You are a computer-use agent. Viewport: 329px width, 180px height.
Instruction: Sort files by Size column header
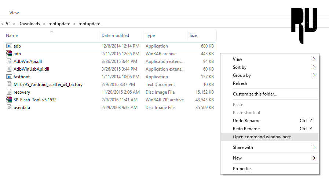[193, 35]
